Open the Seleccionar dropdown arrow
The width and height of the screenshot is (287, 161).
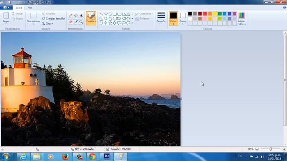pos(34,24)
